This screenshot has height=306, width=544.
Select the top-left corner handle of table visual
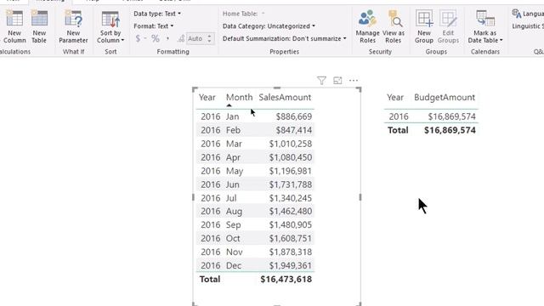[x=195, y=89]
